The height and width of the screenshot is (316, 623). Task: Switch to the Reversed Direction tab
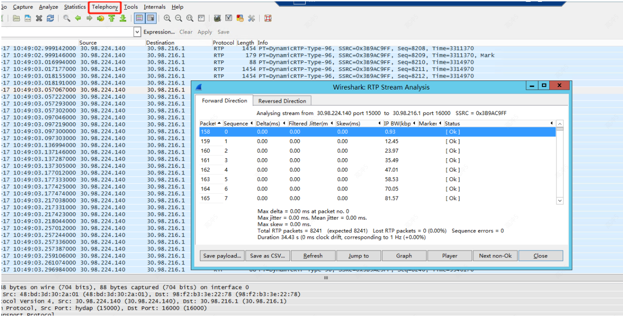pyautogui.click(x=282, y=100)
